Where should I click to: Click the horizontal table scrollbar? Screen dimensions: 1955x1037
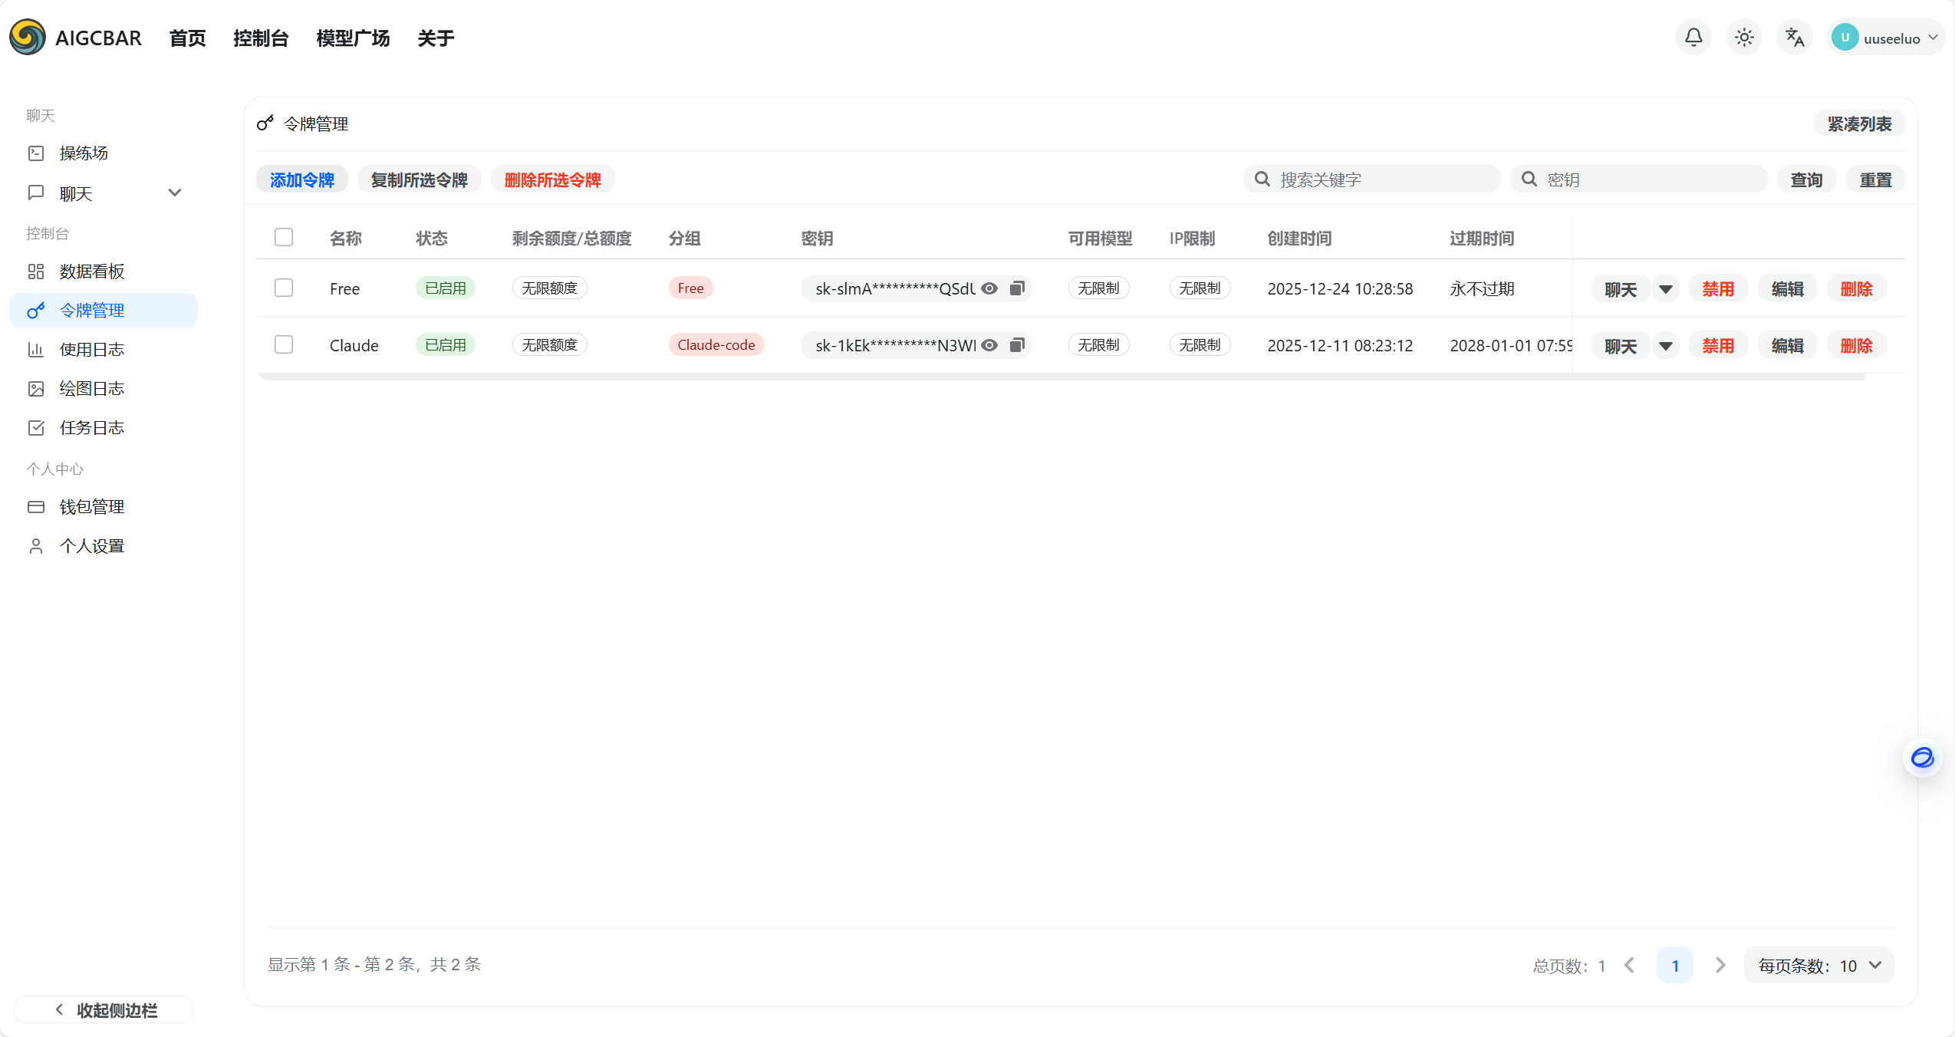tap(1061, 377)
